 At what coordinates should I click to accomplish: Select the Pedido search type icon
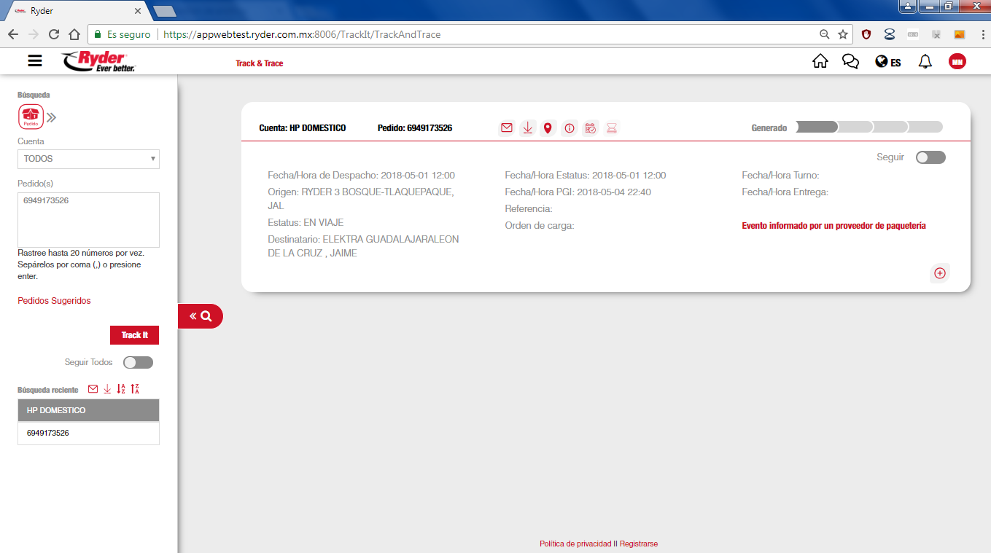[30, 117]
